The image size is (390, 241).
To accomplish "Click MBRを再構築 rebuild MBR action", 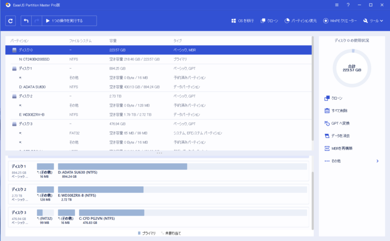I will click(342, 148).
